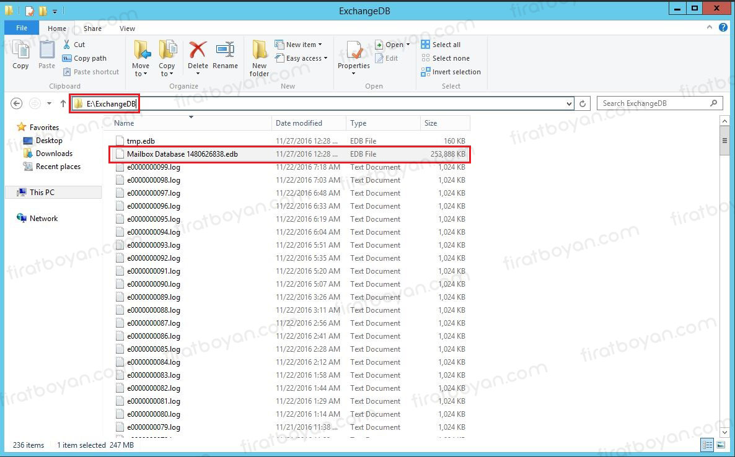The width and height of the screenshot is (735, 457).
Task: Select the e0000000095.log file
Action: click(289, 219)
